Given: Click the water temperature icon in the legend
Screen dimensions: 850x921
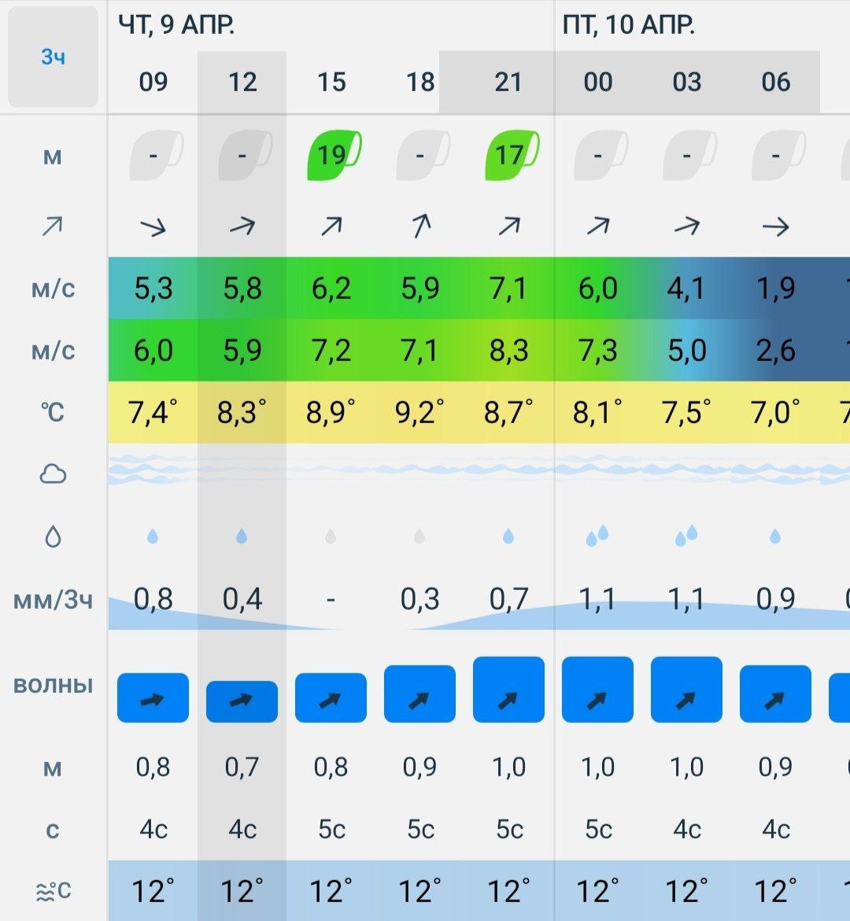Looking at the screenshot, I should click(53, 891).
